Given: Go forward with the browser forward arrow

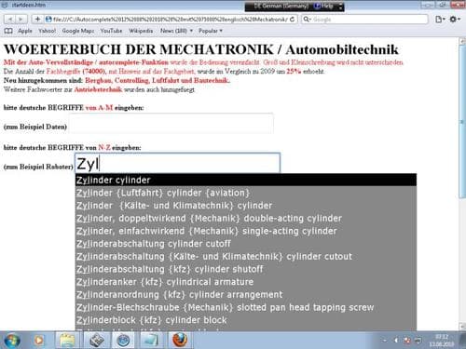Looking at the screenshot, I should pos(21,20).
